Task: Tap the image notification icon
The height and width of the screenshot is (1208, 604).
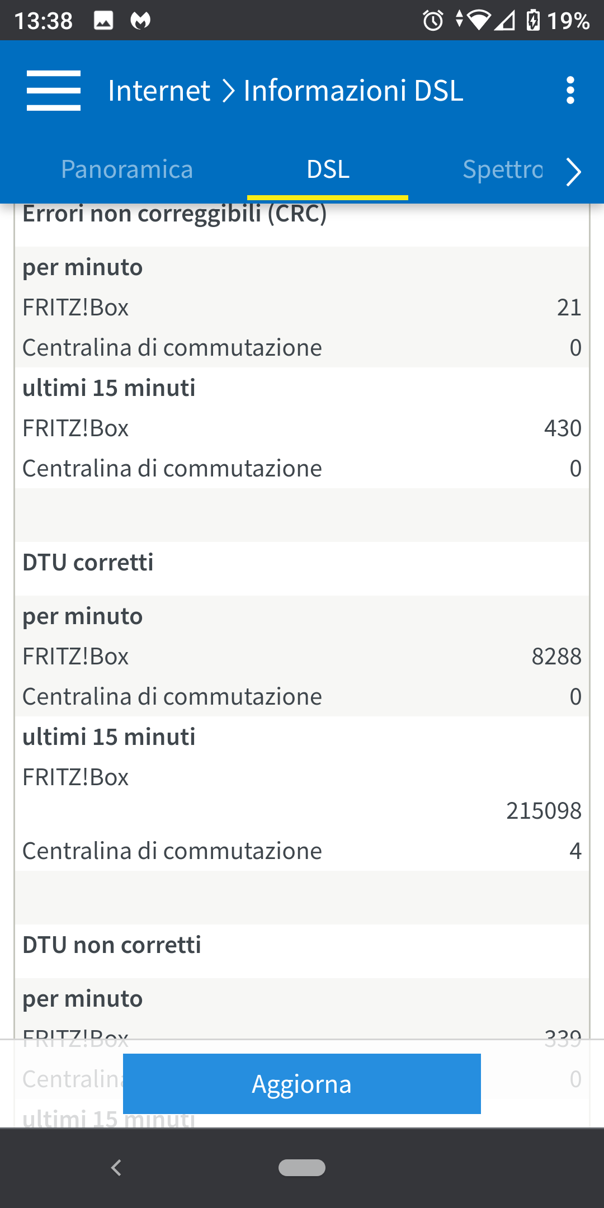Action: [103, 21]
